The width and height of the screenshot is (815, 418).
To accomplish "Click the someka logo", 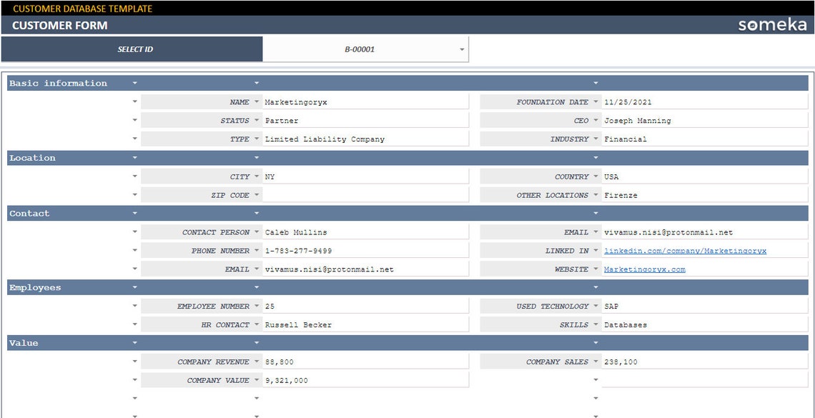I will click(x=771, y=24).
